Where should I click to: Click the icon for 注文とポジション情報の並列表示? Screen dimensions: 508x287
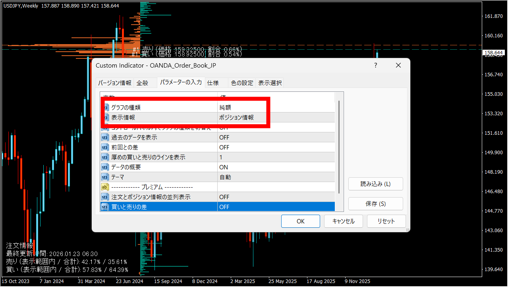tap(105, 197)
